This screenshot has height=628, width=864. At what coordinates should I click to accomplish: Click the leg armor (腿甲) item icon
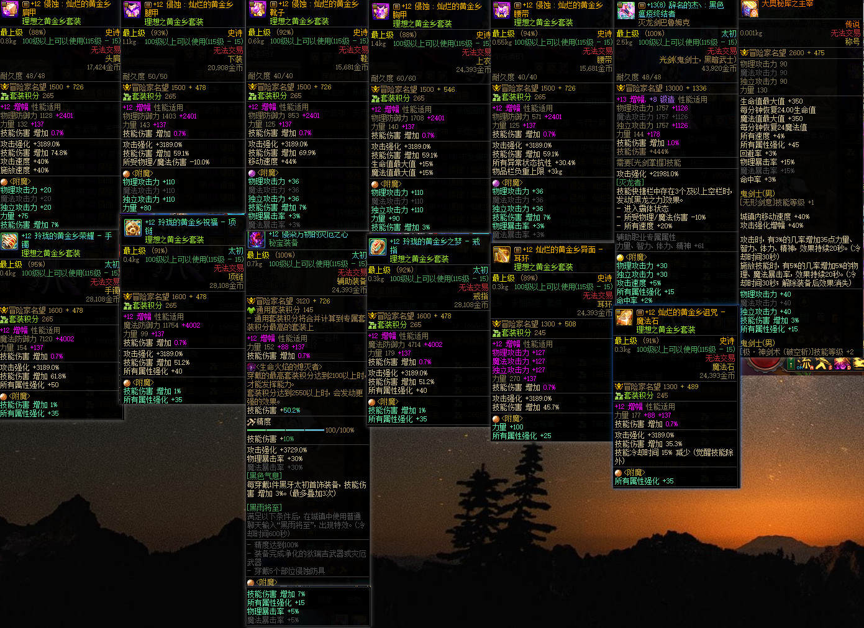tap(132, 9)
